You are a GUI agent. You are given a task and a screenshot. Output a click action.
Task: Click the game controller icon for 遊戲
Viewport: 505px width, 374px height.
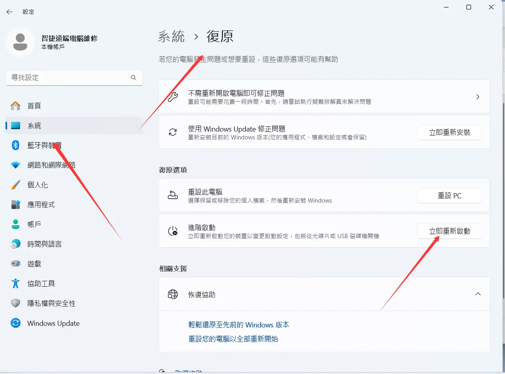pos(15,263)
